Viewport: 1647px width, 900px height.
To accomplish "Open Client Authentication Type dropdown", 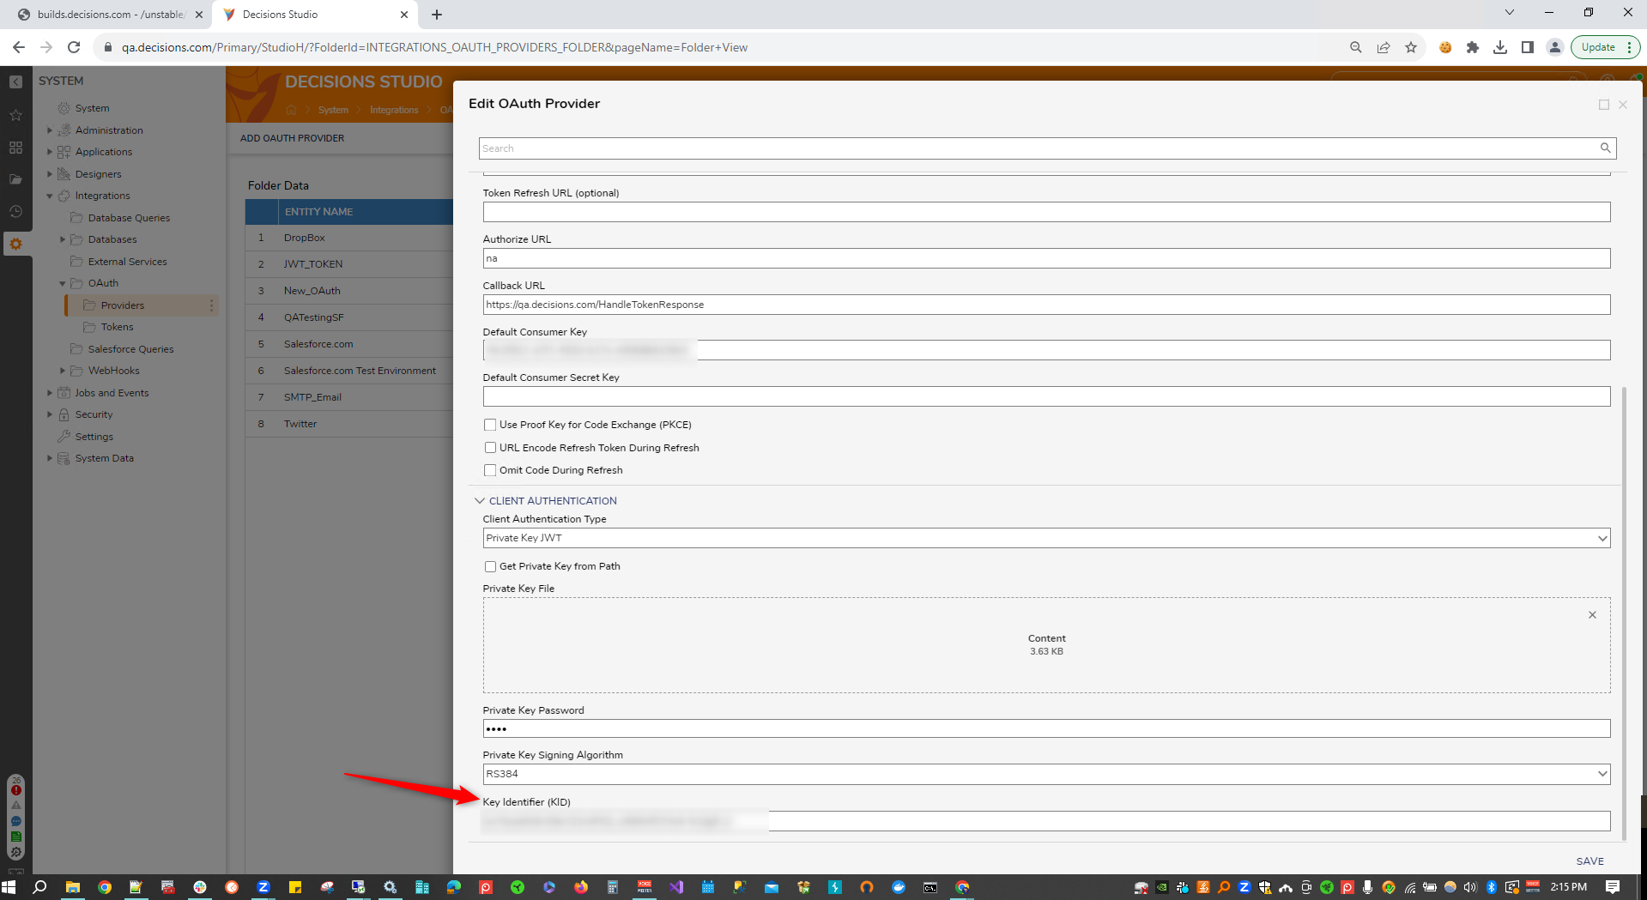I will click(1046, 538).
